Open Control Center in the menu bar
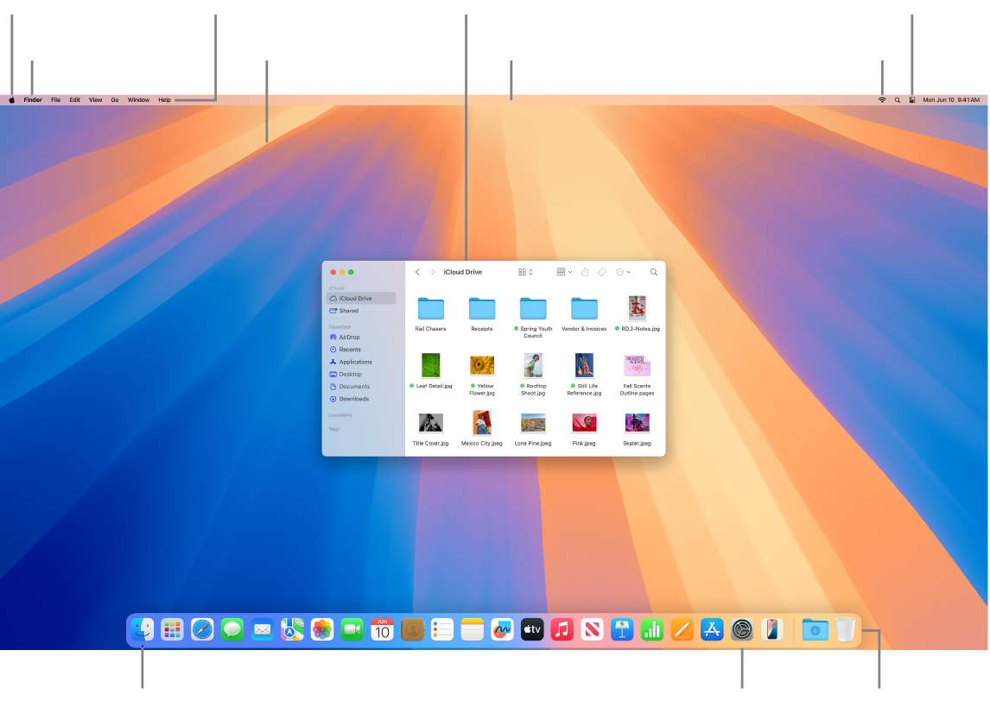The width and height of the screenshot is (990, 707). 912,99
